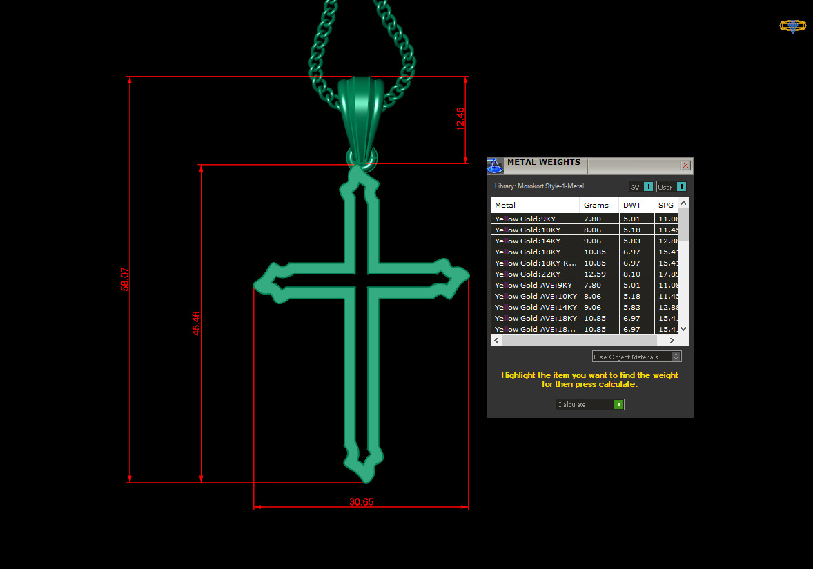Select the Yellow Gold:10KY row
The height and width of the screenshot is (569, 813).
(x=585, y=230)
